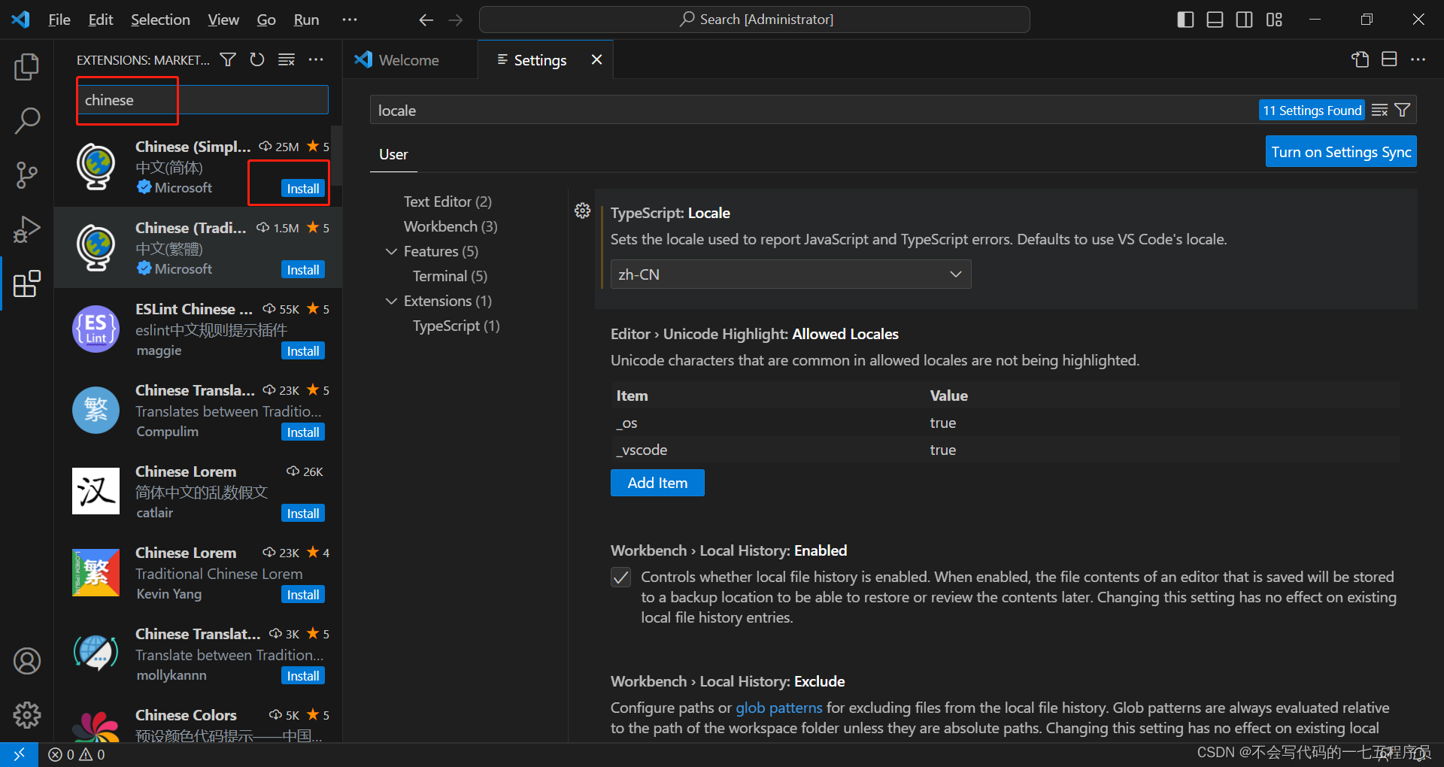
Task: Install Chinese Lorem by catlair
Action: tap(303, 514)
